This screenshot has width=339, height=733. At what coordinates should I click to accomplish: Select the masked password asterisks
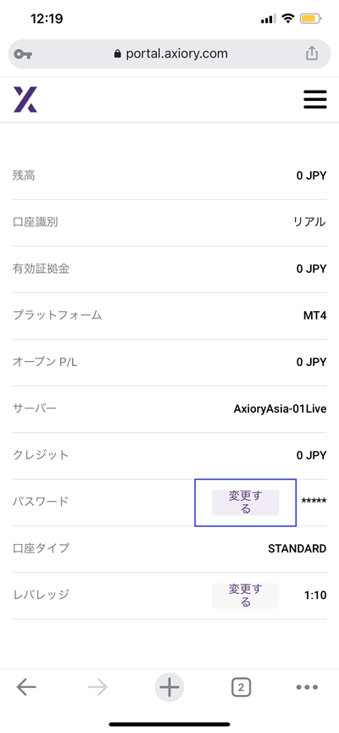pos(314,502)
